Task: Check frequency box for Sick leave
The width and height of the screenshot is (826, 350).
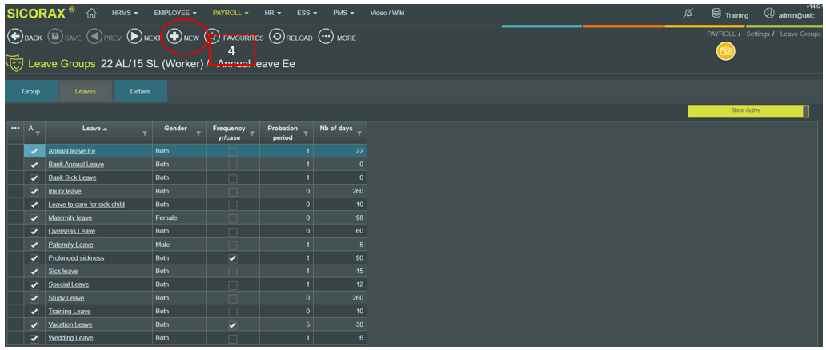Action: coord(232,271)
